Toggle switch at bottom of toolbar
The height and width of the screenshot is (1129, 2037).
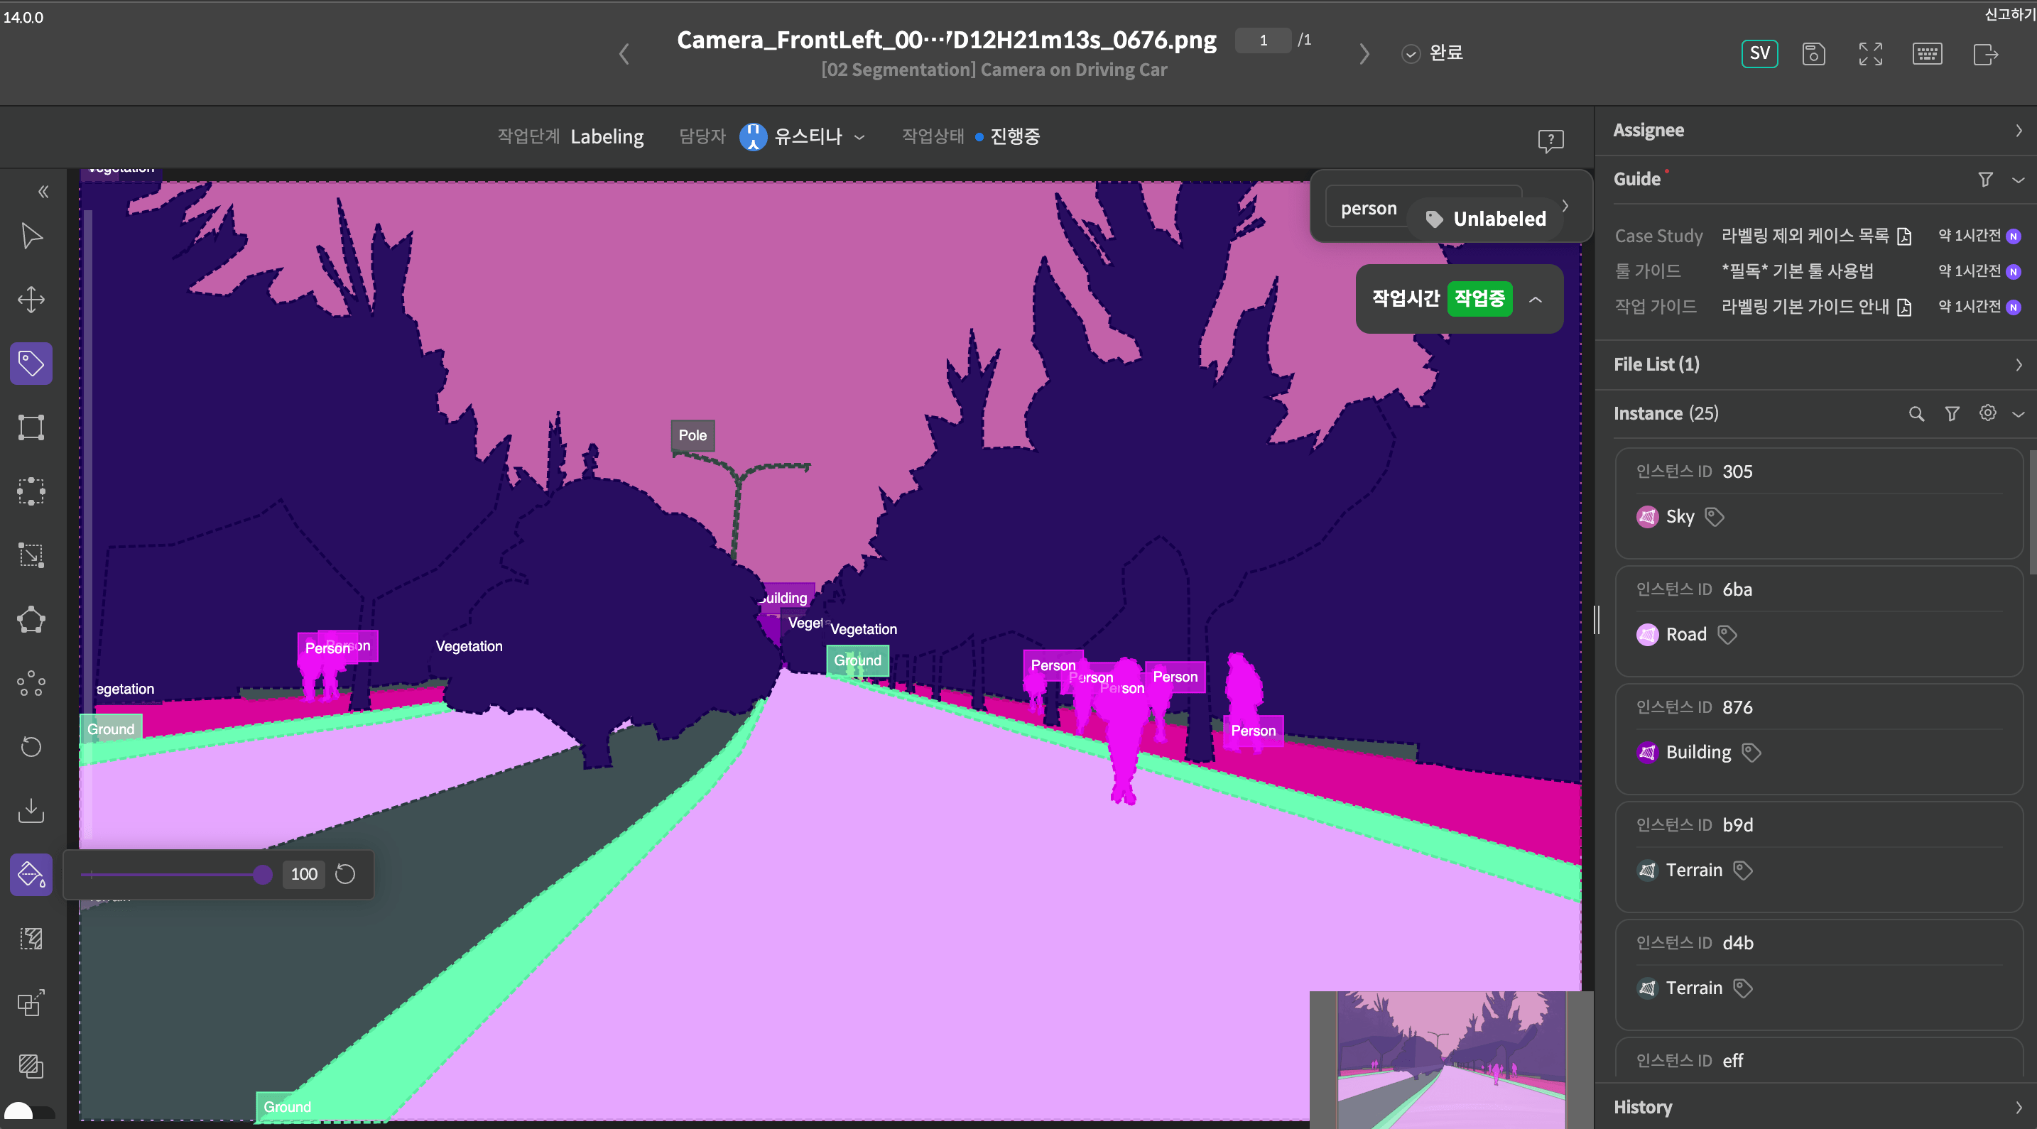(x=30, y=1113)
